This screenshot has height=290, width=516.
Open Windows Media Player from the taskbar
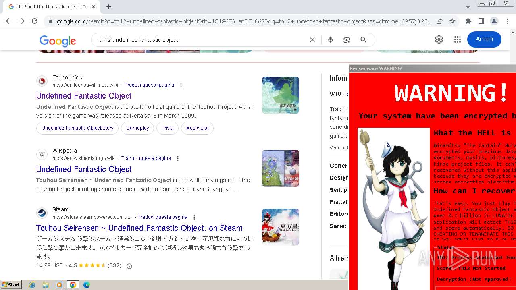click(59, 285)
